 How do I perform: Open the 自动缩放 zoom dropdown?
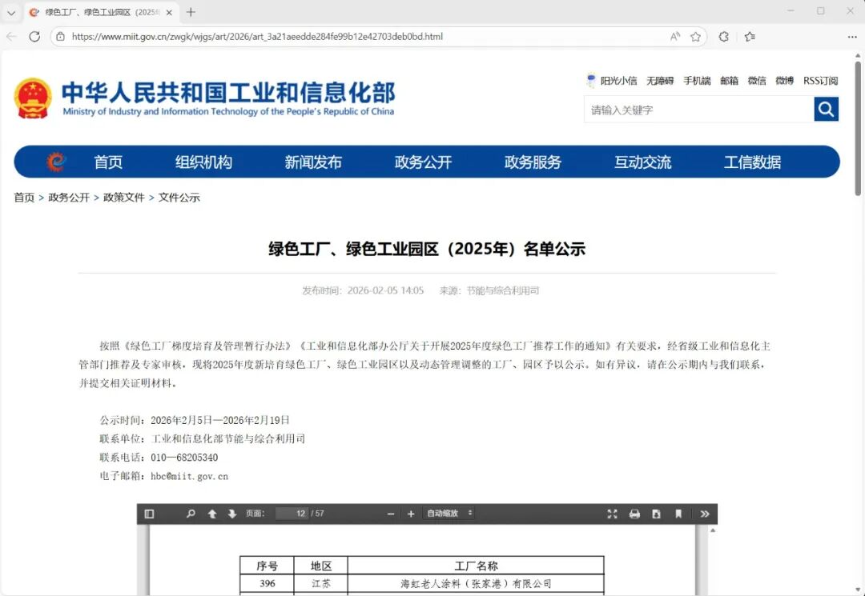(x=449, y=514)
